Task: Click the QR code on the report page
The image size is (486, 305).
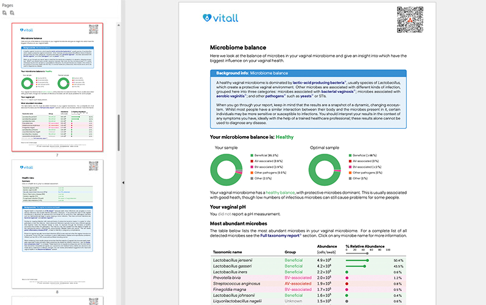Action: [x=410, y=19]
